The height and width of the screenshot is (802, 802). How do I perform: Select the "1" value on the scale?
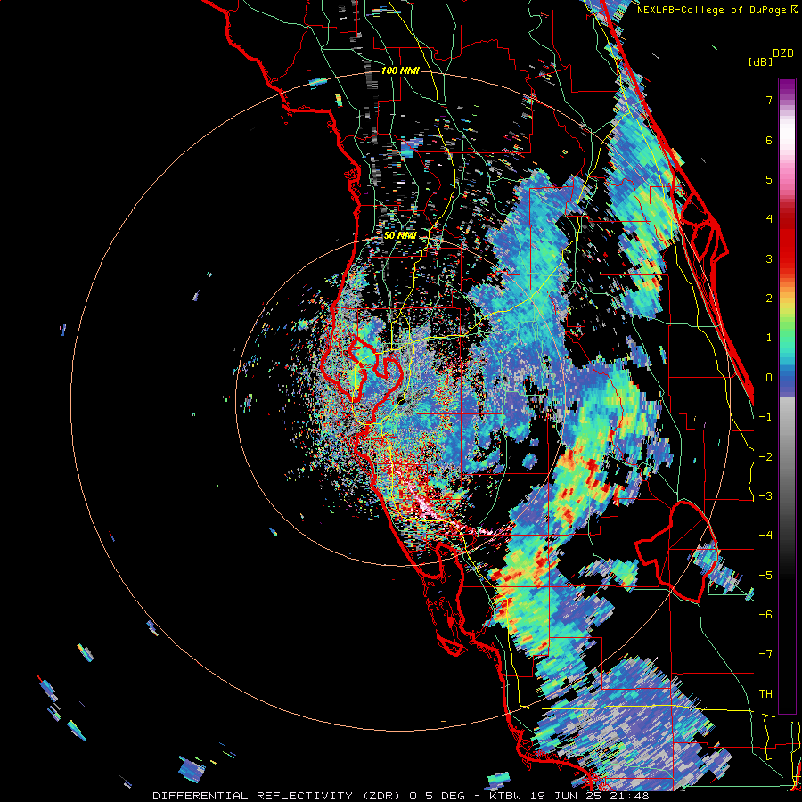769,338
